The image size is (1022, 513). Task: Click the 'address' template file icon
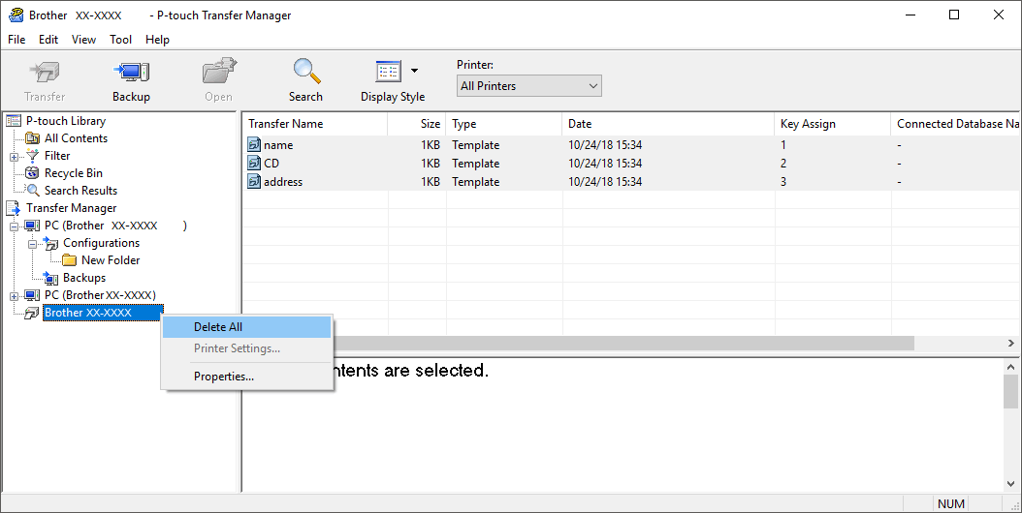[x=254, y=182]
